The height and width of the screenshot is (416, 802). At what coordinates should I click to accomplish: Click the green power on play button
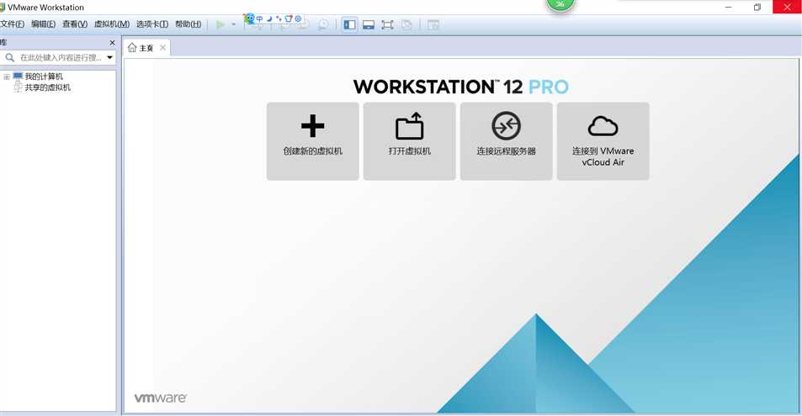coord(220,24)
